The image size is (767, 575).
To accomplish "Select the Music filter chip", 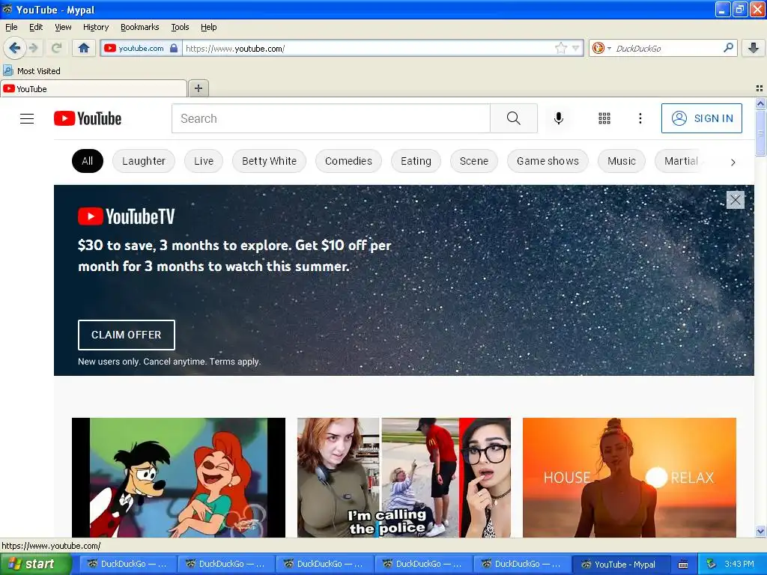I will pos(621,161).
